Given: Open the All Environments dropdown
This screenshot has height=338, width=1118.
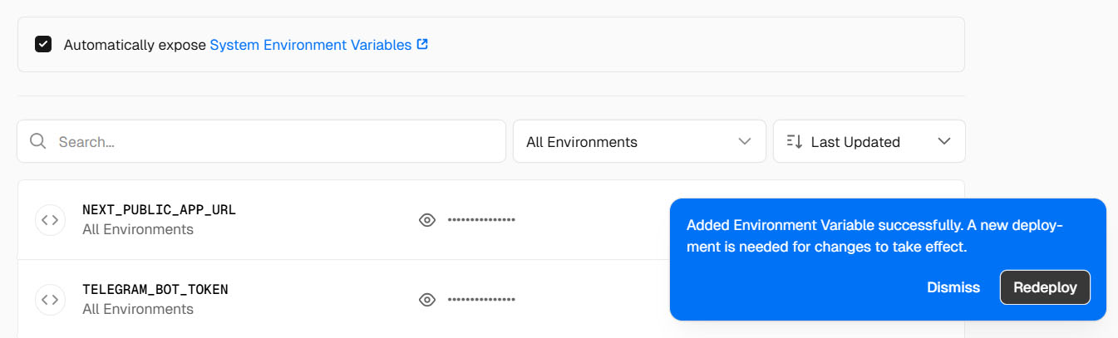Looking at the screenshot, I should (x=639, y=141).
